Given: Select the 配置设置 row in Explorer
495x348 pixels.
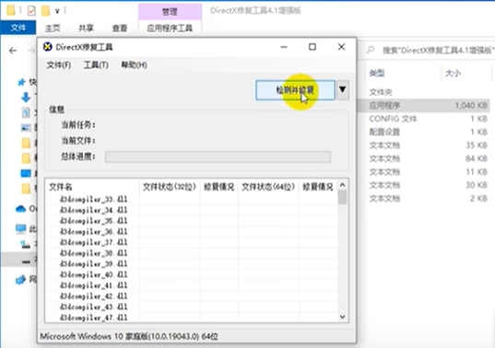Looking at the screenshot, I should pos(424,132).
